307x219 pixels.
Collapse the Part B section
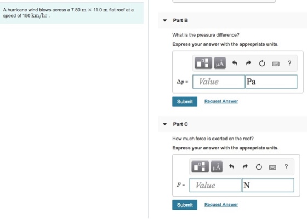pos(165,20)
